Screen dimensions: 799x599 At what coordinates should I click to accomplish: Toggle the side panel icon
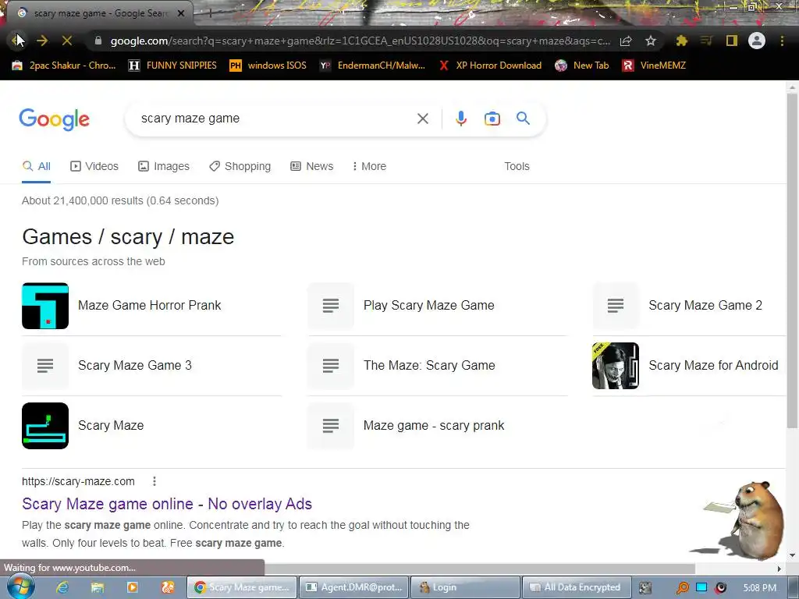click(x=732, y=41)
